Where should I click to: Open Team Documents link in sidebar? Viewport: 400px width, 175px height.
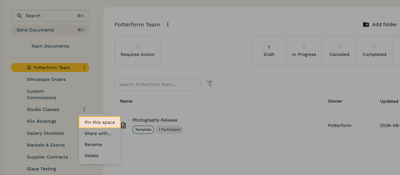50,46
